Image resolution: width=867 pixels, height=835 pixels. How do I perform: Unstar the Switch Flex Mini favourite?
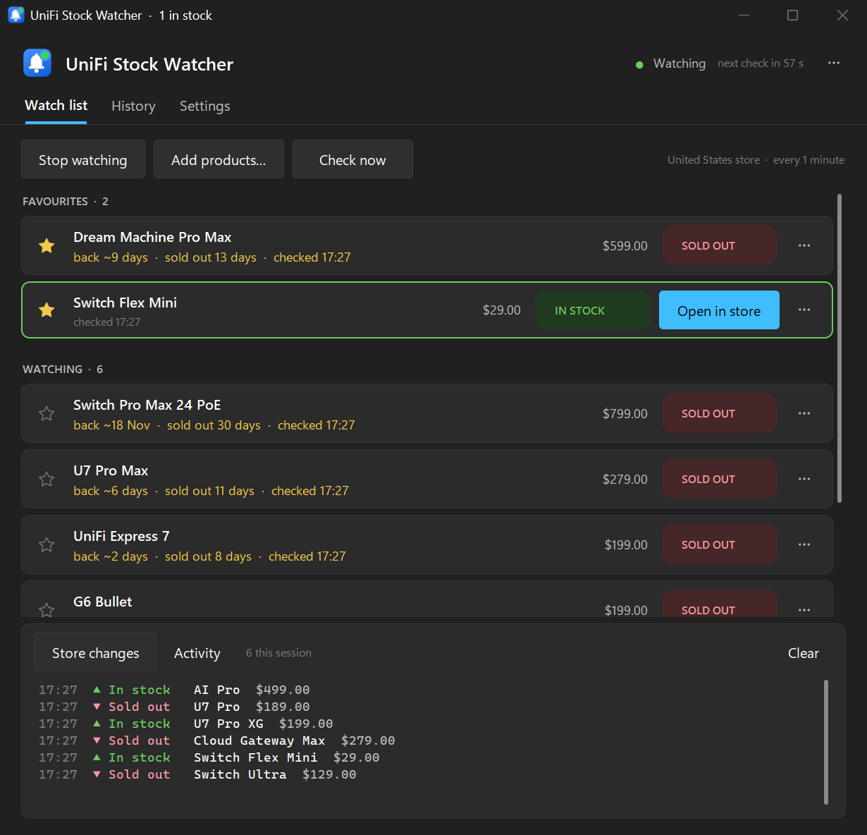pyautogui.click(x=47, y=310)
